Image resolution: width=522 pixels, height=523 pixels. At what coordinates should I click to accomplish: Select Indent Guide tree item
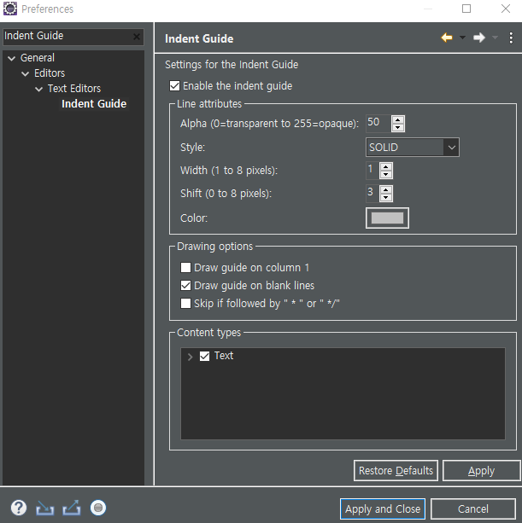coord(94,104)
